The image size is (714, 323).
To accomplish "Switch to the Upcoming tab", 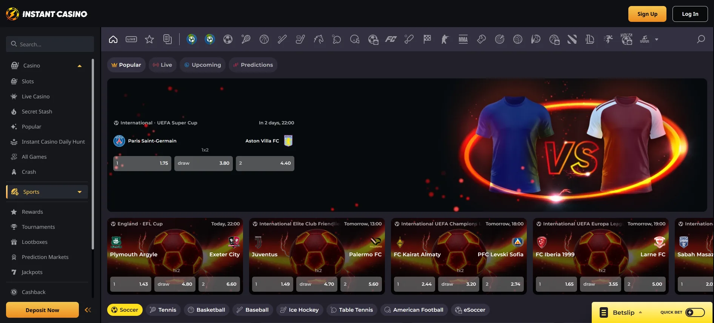I will tap(203, 65).
